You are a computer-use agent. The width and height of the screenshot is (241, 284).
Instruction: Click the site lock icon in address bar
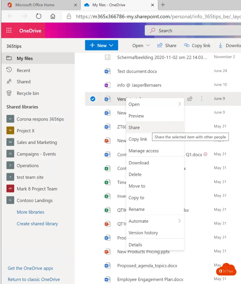(69, 16)
